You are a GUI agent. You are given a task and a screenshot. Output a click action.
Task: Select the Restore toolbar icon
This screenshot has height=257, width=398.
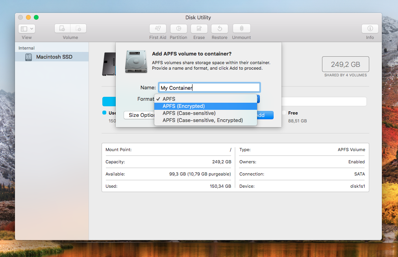[219, 29]
